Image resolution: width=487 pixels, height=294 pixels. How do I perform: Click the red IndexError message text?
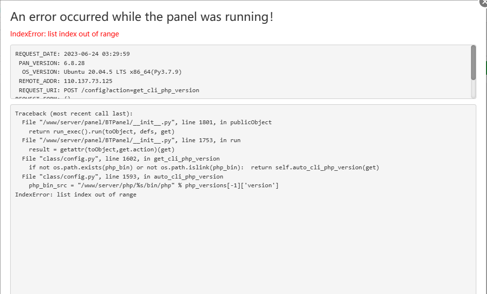(65, 34)
